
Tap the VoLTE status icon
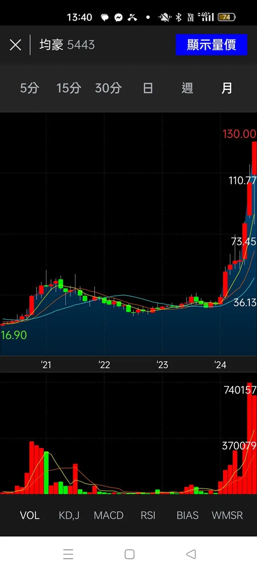(190, 17)
